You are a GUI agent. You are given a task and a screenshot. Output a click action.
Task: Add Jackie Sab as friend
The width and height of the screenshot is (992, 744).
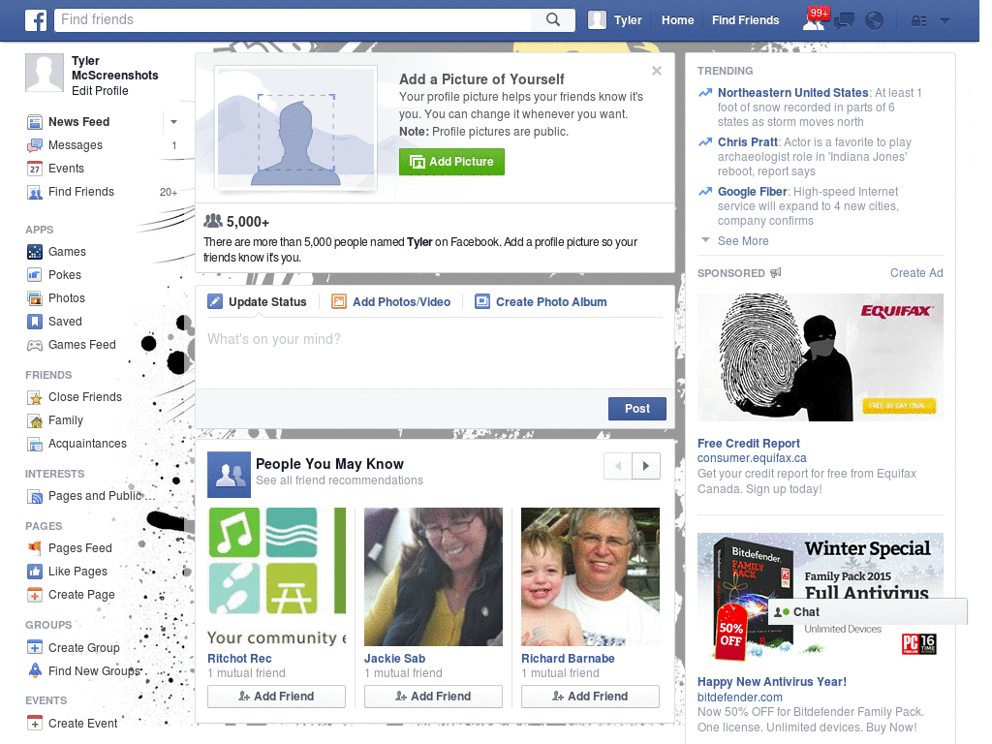433,697
